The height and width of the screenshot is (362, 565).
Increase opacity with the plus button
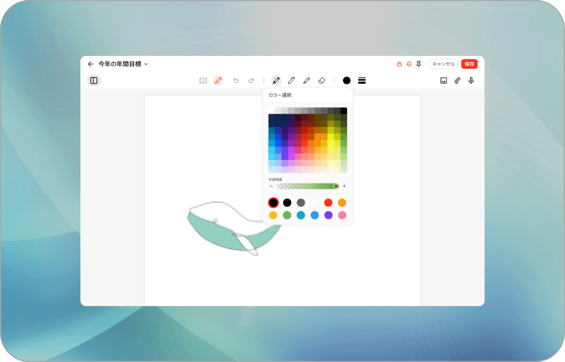point(344,186)
